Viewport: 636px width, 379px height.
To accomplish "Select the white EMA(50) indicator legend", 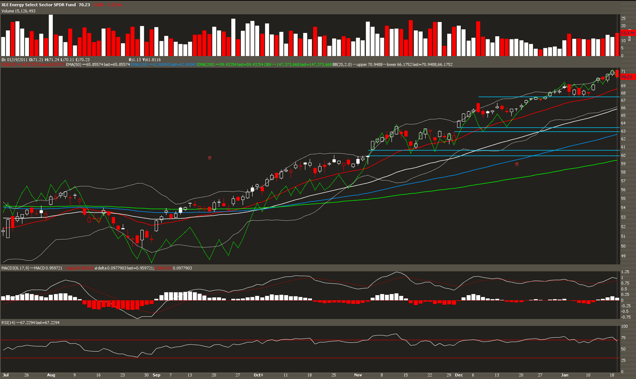I will click(x=98, y=64).
